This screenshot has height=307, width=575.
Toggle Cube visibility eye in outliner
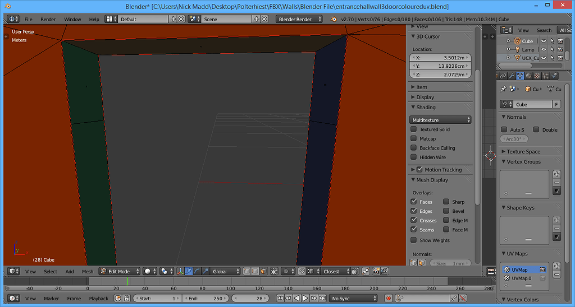(x=544, y=41)
